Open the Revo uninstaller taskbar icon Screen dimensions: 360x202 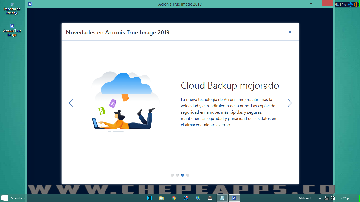(198, 198)
